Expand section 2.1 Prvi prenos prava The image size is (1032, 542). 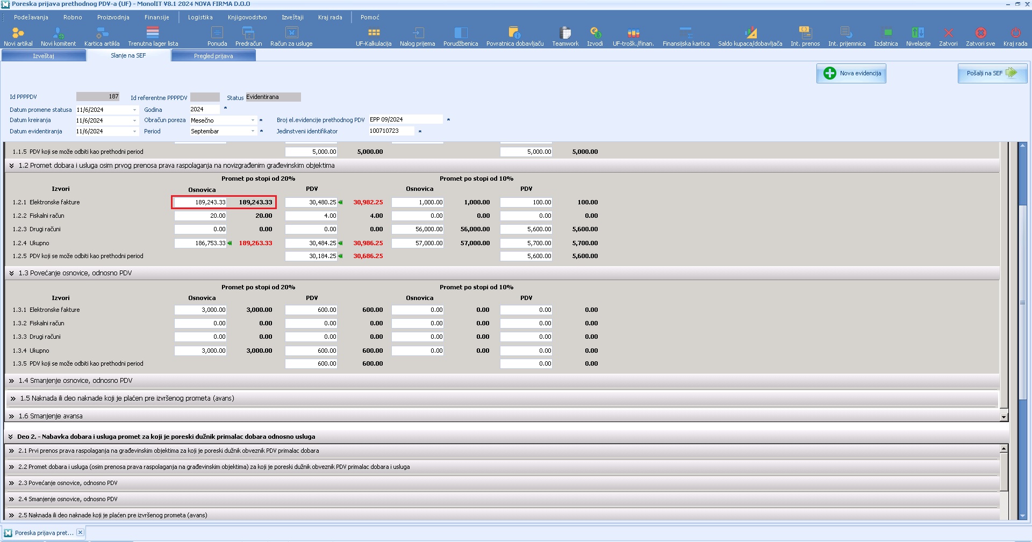pyautogui.click(x=11, y=451)
